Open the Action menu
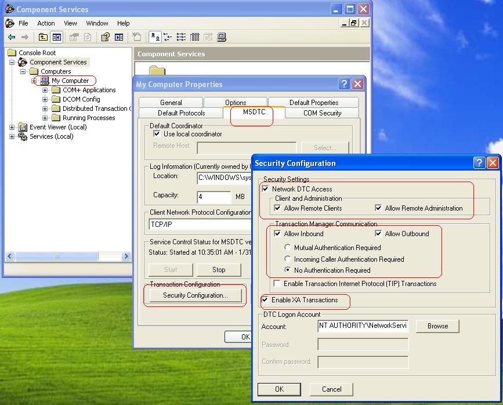503x405 pixels. click(46, 23)
